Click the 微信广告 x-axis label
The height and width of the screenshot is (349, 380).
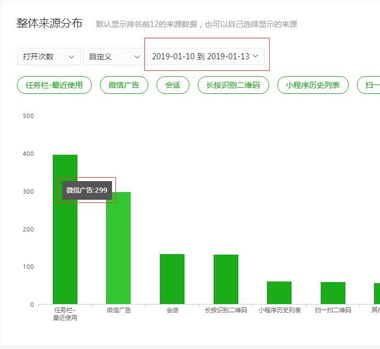(x=119, y=310)
